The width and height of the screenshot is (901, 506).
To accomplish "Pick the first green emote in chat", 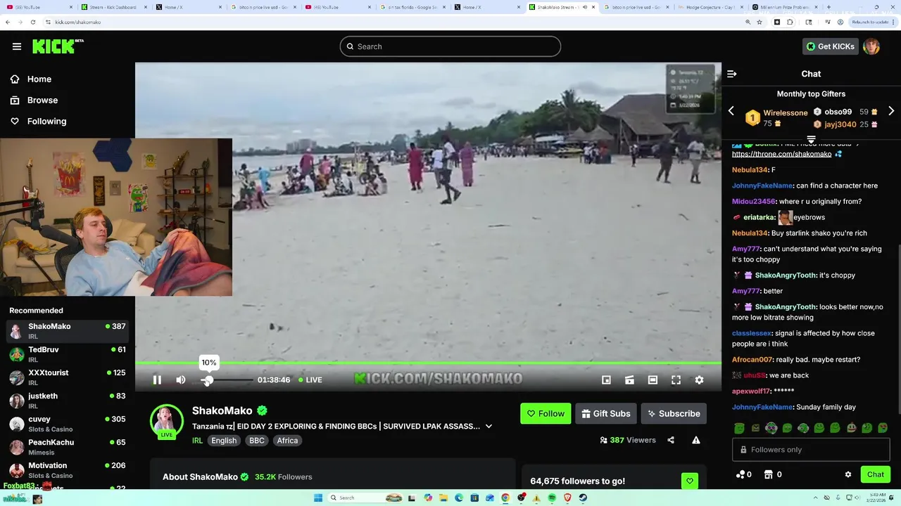I will click(x=739, y=428).
